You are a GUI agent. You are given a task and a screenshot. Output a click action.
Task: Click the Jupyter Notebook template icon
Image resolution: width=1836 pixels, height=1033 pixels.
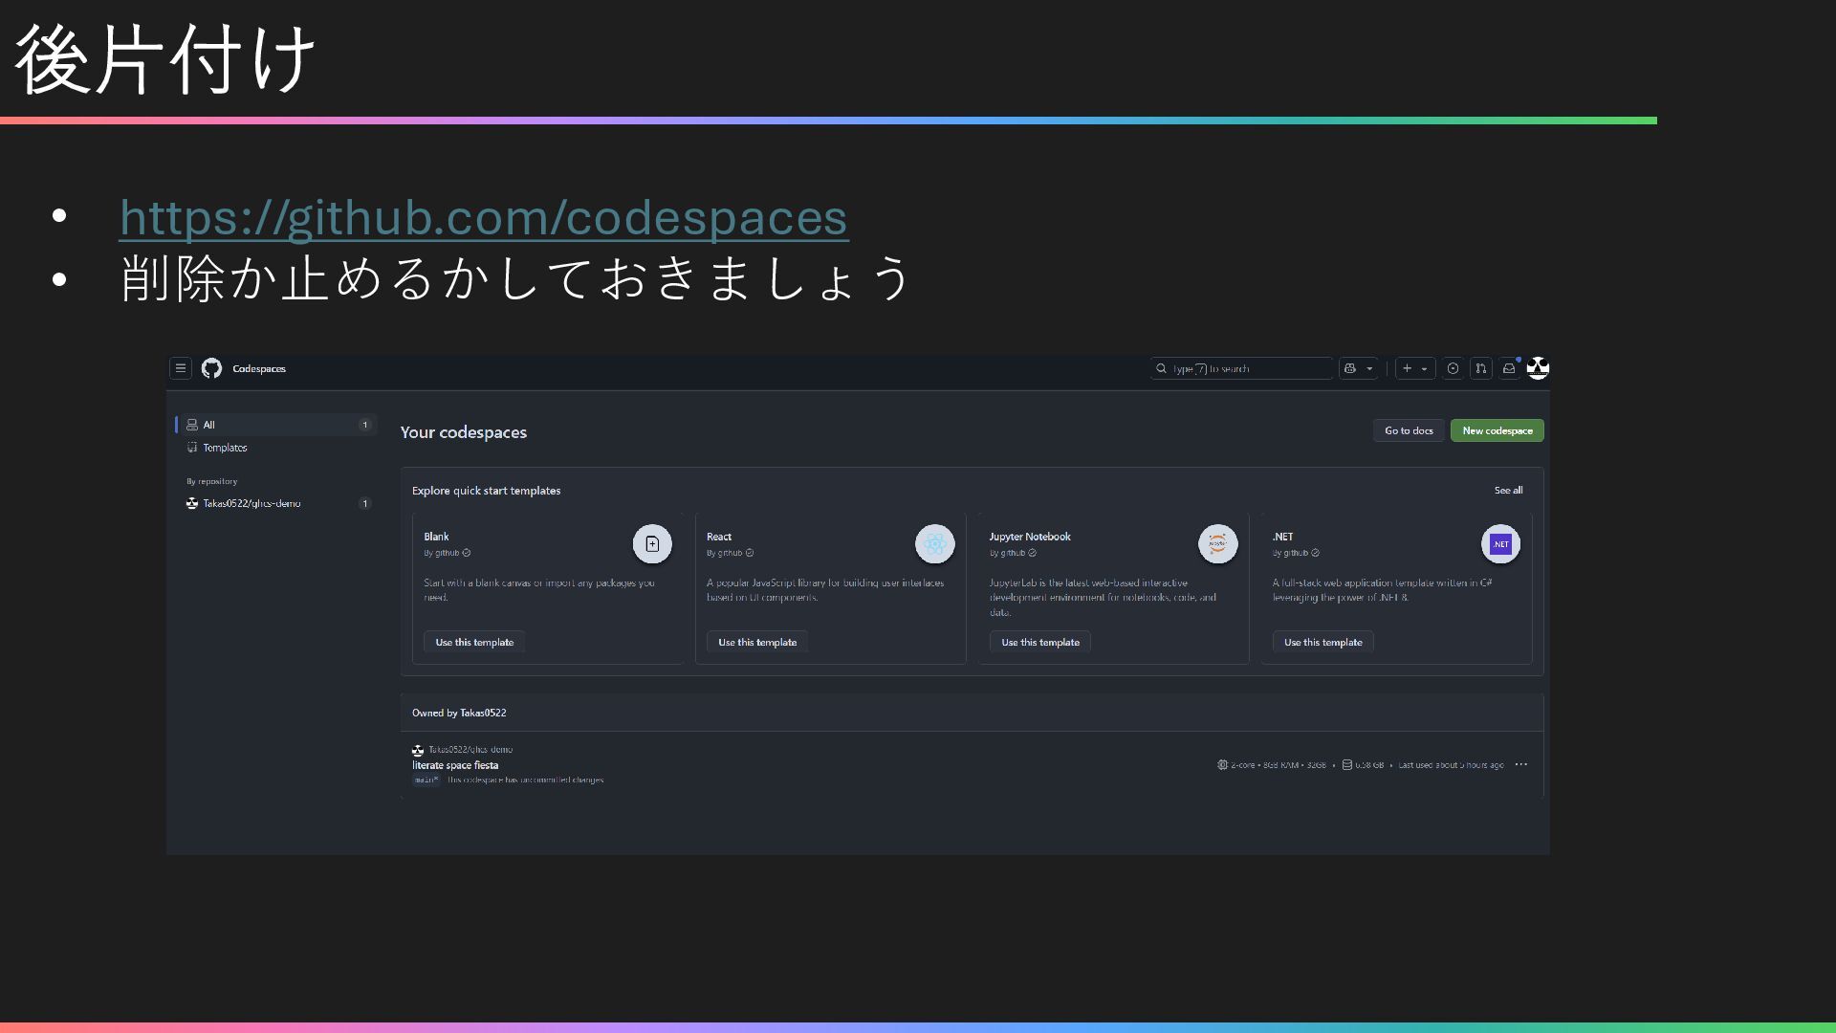[1218, 544]
